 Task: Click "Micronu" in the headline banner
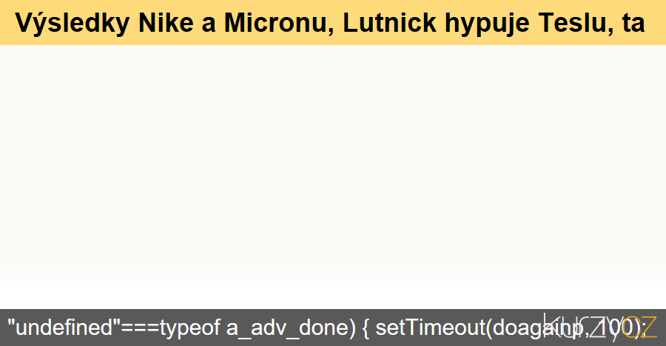tap(279, 22)
